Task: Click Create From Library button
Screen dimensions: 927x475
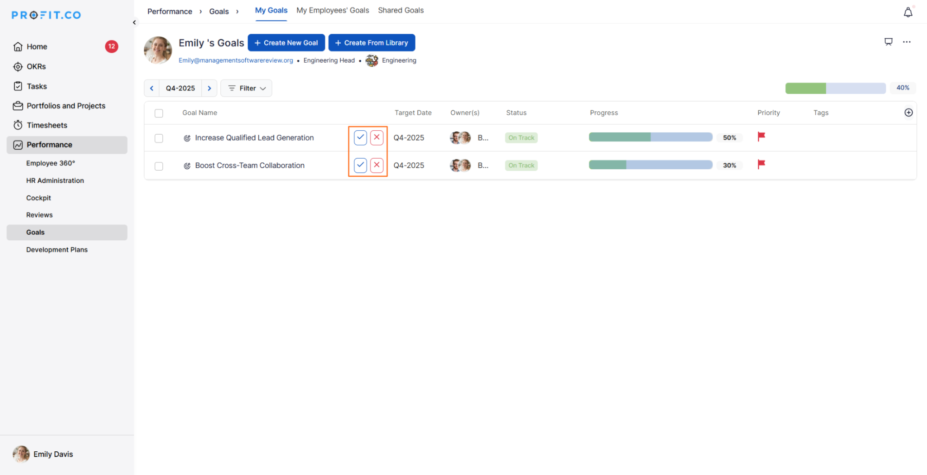Action: (x=371, y=43)
